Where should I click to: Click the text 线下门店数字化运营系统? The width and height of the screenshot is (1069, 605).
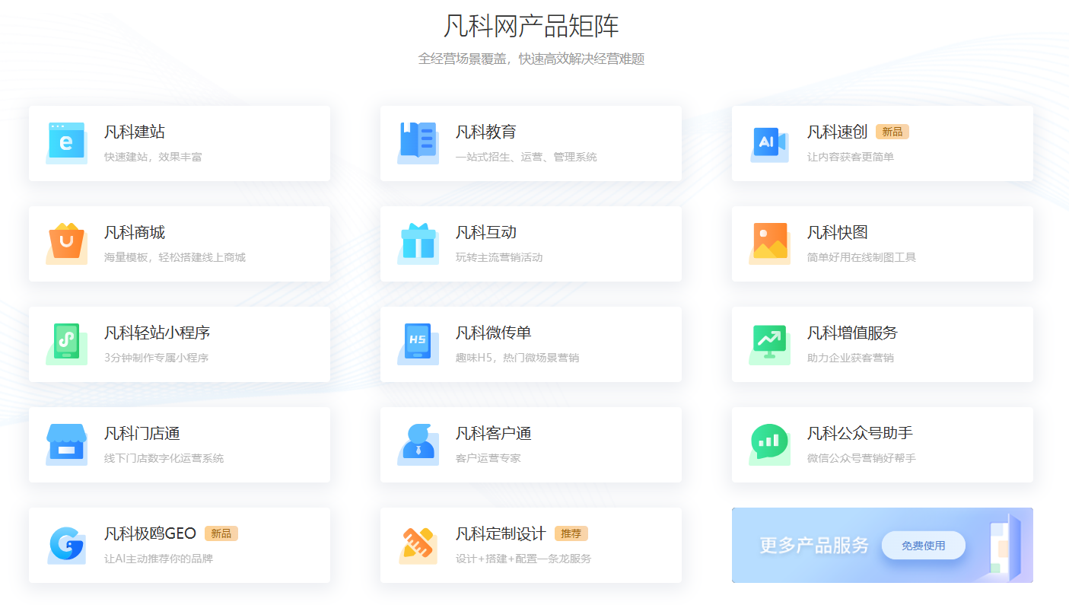point(164,458)
